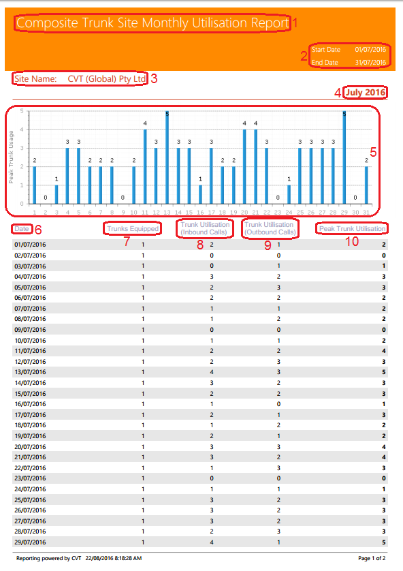The image size is (403, 571).
Task: Click the chart bar for day 11
Action: [x=145, y=166]
